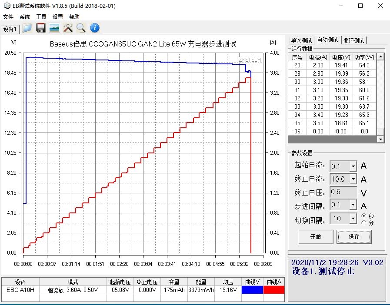Click the landscape picture toolbar icon
The height and width of the screenshot is (305, 390).
click(x=54, y=28)
